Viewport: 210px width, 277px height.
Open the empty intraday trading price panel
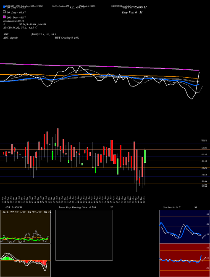point(84,235)
